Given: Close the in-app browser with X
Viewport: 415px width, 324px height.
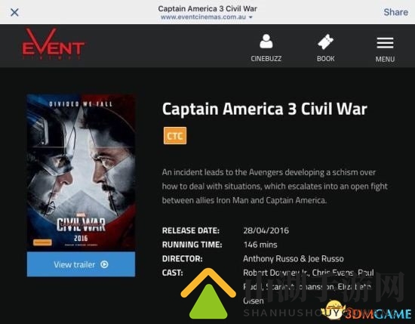Looking at the screenshot, I should [14, 12].
